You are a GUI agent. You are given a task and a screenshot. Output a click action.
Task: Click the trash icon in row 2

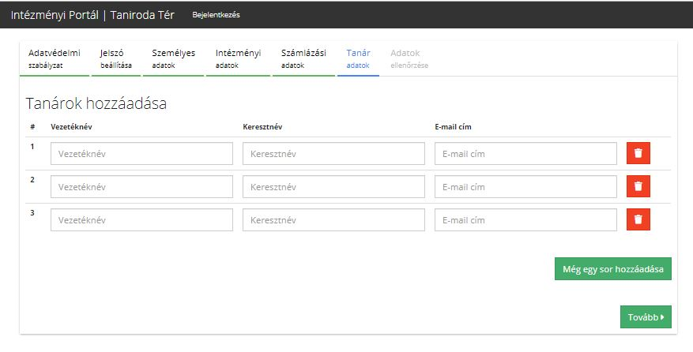pos(638,186)
